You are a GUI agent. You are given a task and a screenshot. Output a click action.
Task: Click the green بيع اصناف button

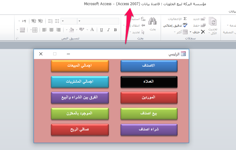click(149, 114)
